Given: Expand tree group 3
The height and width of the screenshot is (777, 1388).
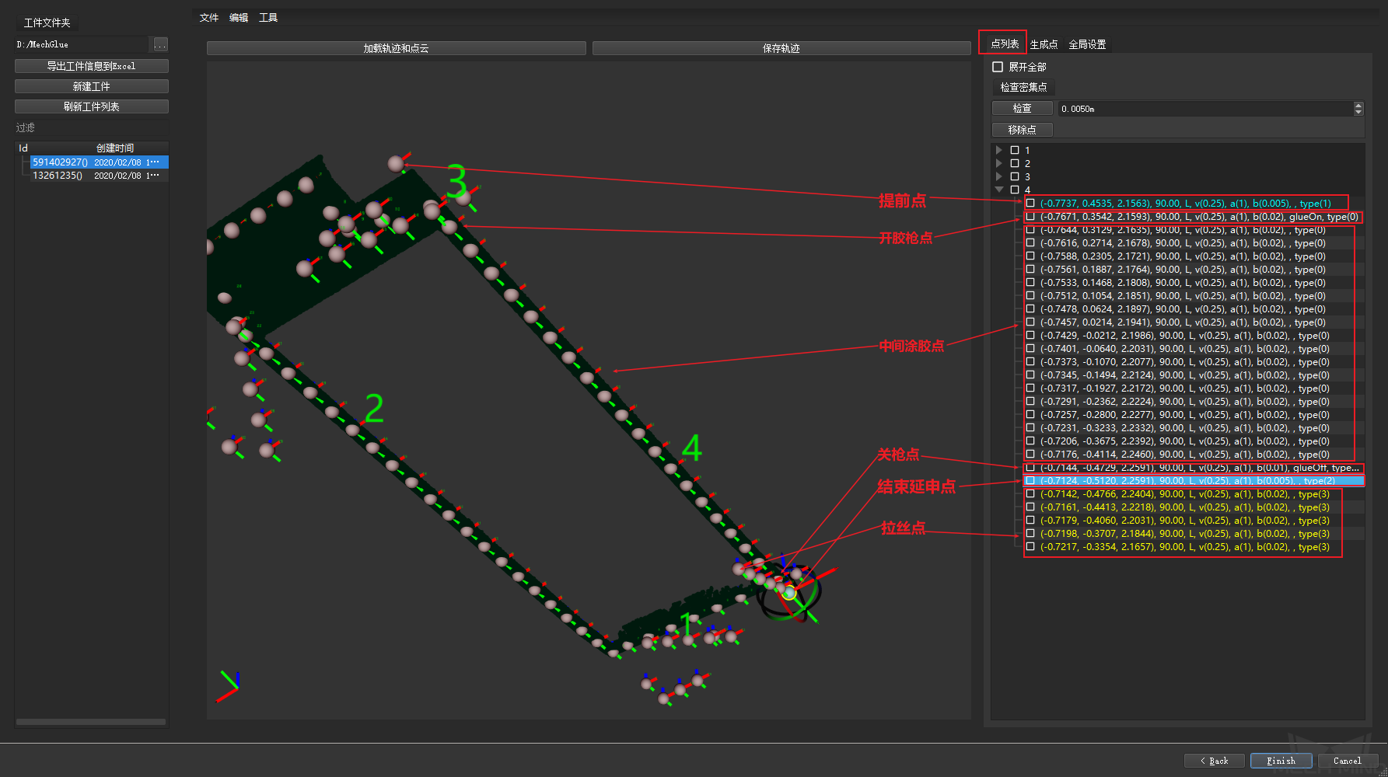Looking at the screenshot, I should click(x=999, y=176).
